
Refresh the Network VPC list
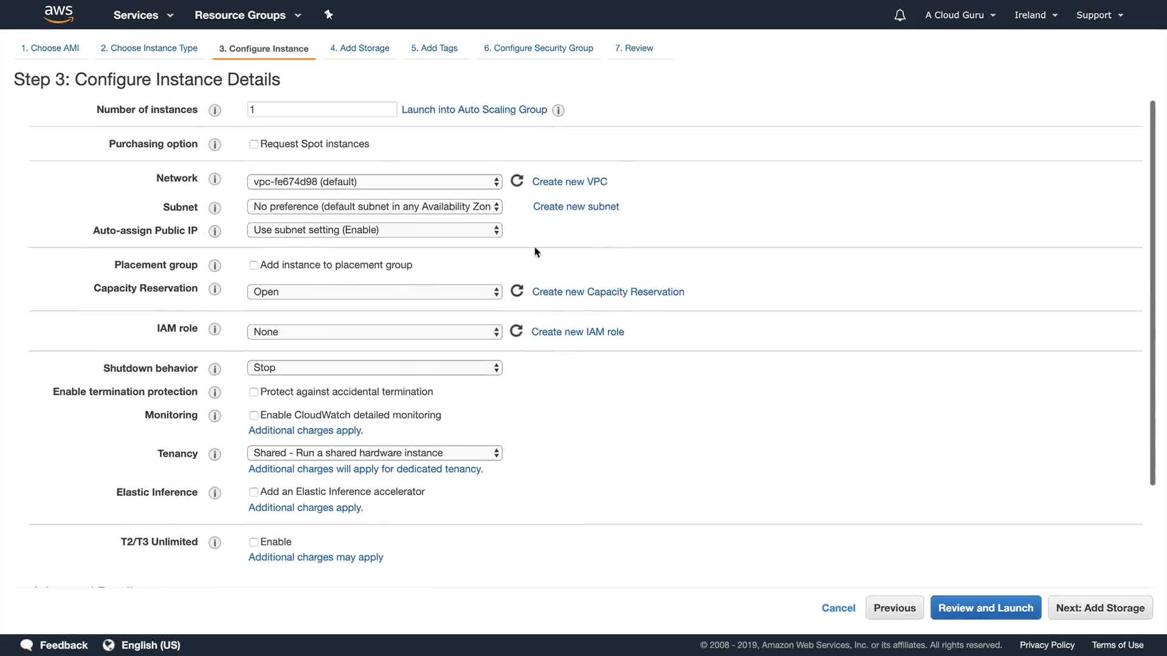[x=517, y=181]
